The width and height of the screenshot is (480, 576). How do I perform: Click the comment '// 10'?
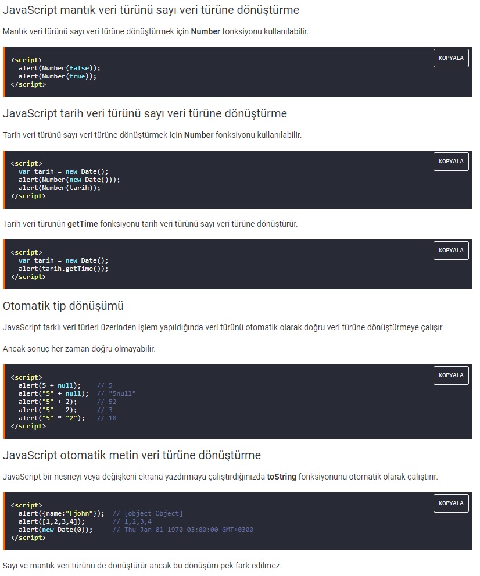click(x=106, y=418)
